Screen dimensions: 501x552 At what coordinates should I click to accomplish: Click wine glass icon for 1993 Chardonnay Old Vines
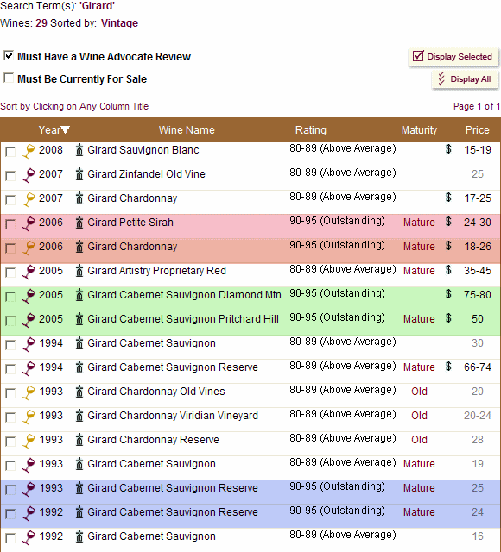pos(29,393)
